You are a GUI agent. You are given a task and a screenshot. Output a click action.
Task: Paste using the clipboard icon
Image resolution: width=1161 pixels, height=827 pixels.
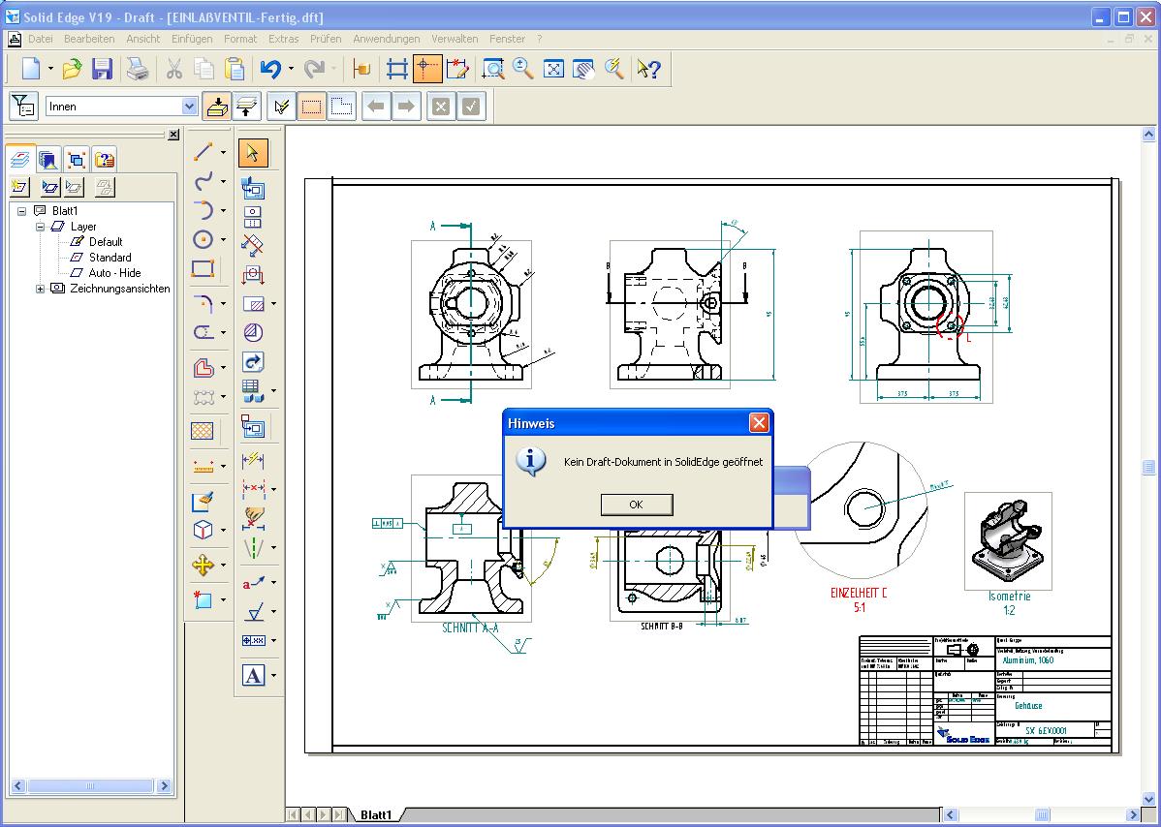tap(235, 70)
